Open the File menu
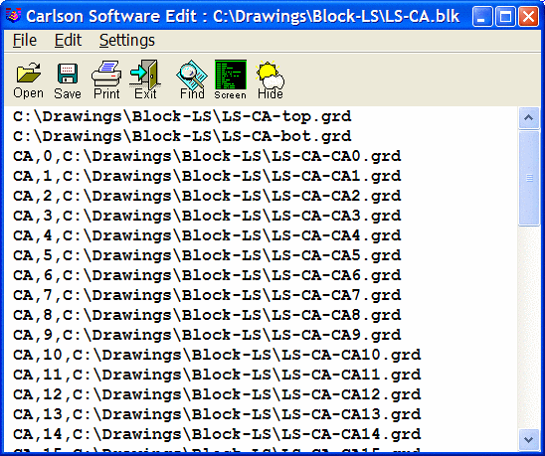The height and width of the screenshot is (456, 545). click(x=24, y=41)
